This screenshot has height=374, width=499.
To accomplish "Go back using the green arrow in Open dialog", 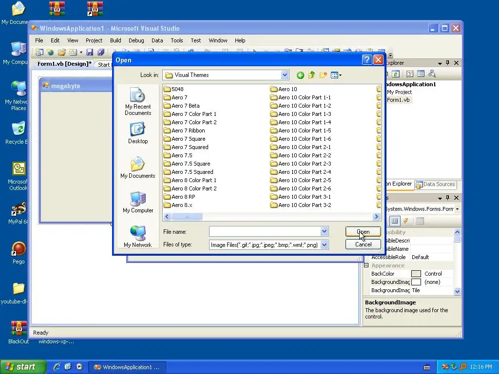I will pyautogui.click(x=300, y=75).
